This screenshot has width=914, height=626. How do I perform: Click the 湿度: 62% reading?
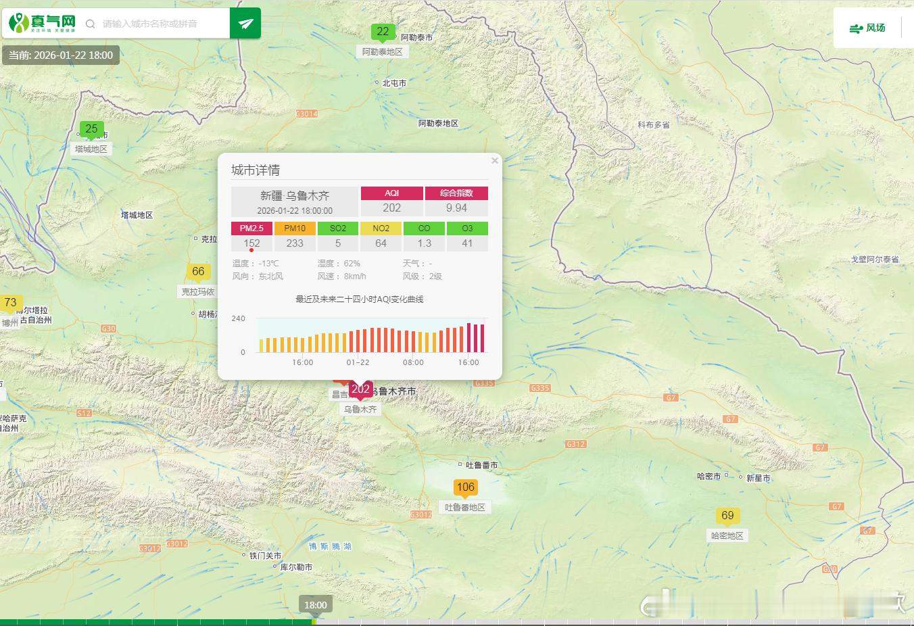tap(339, 264)
